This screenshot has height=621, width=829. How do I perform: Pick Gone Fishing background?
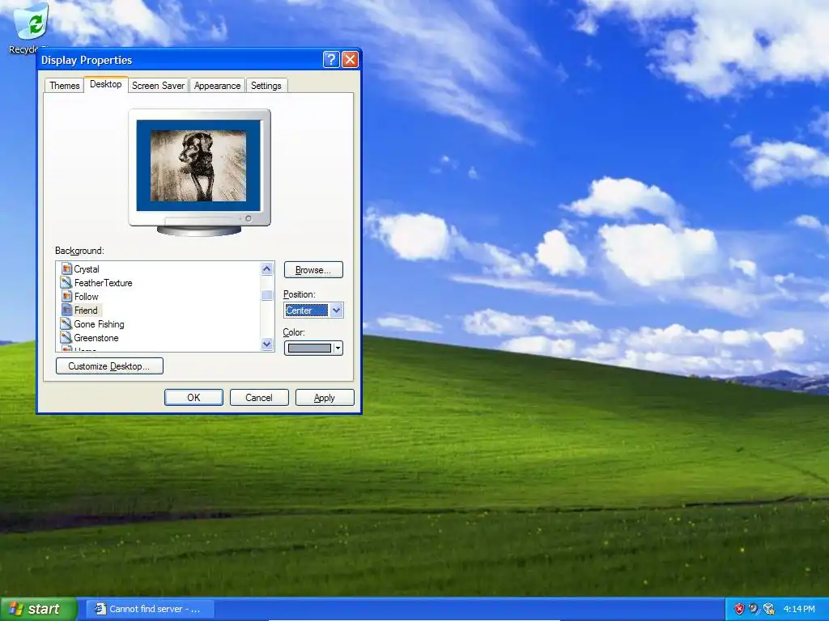click(x=99, y=323)
